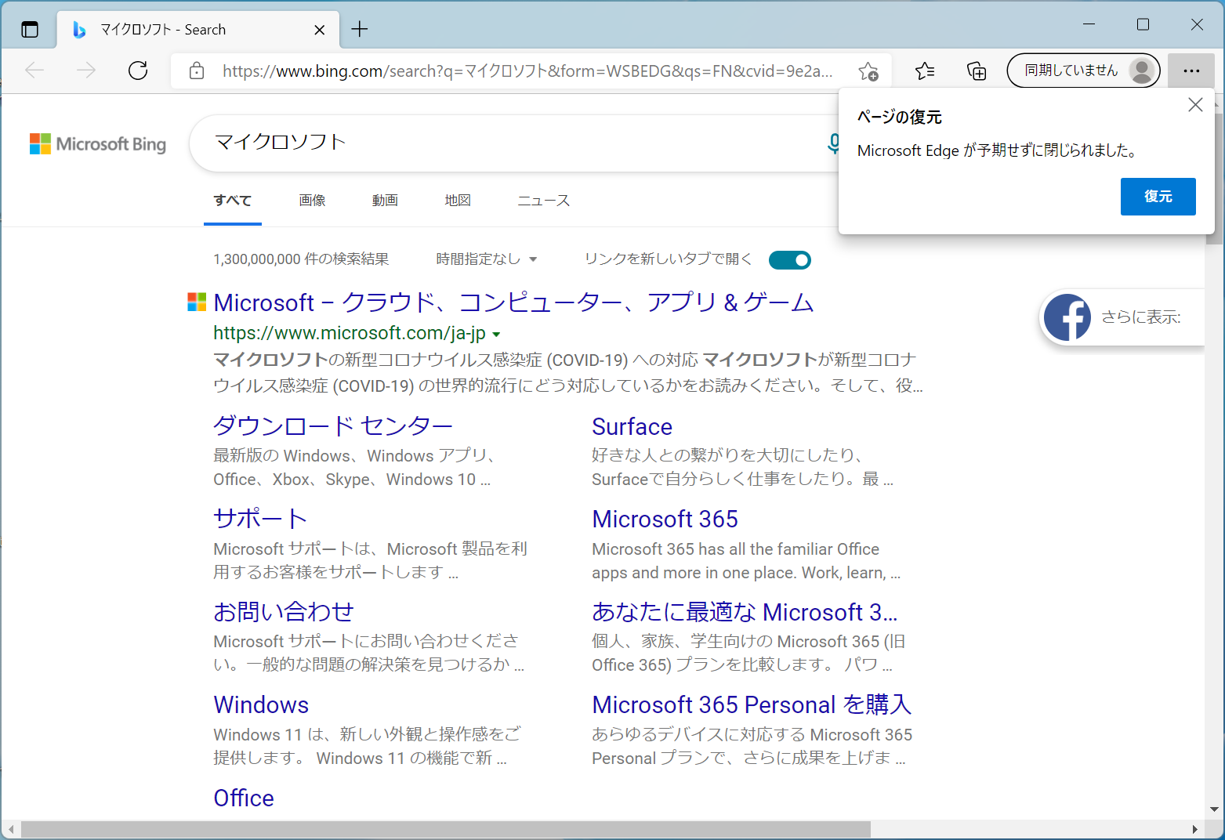
Task: Click the 1,300,000,000 件の検索結果 text
Action: 301,259
